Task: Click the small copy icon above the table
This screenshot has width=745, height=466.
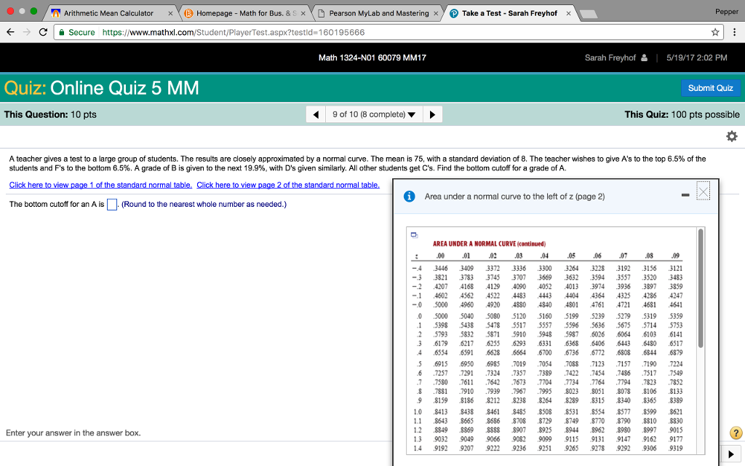Action: [x=415, y=234]
